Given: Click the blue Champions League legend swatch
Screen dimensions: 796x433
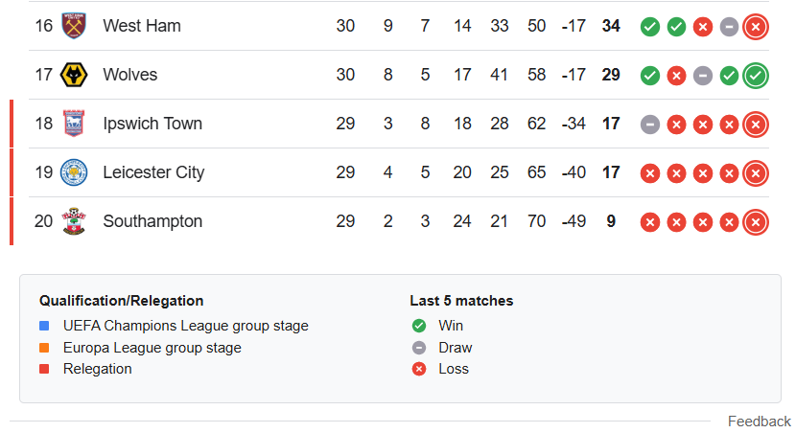Looking at the screenshot, I should [44, 326].
